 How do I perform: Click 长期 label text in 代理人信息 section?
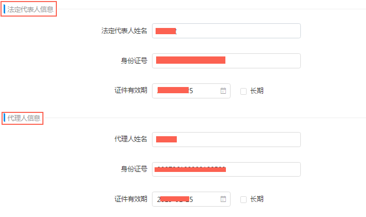[257, 199]
